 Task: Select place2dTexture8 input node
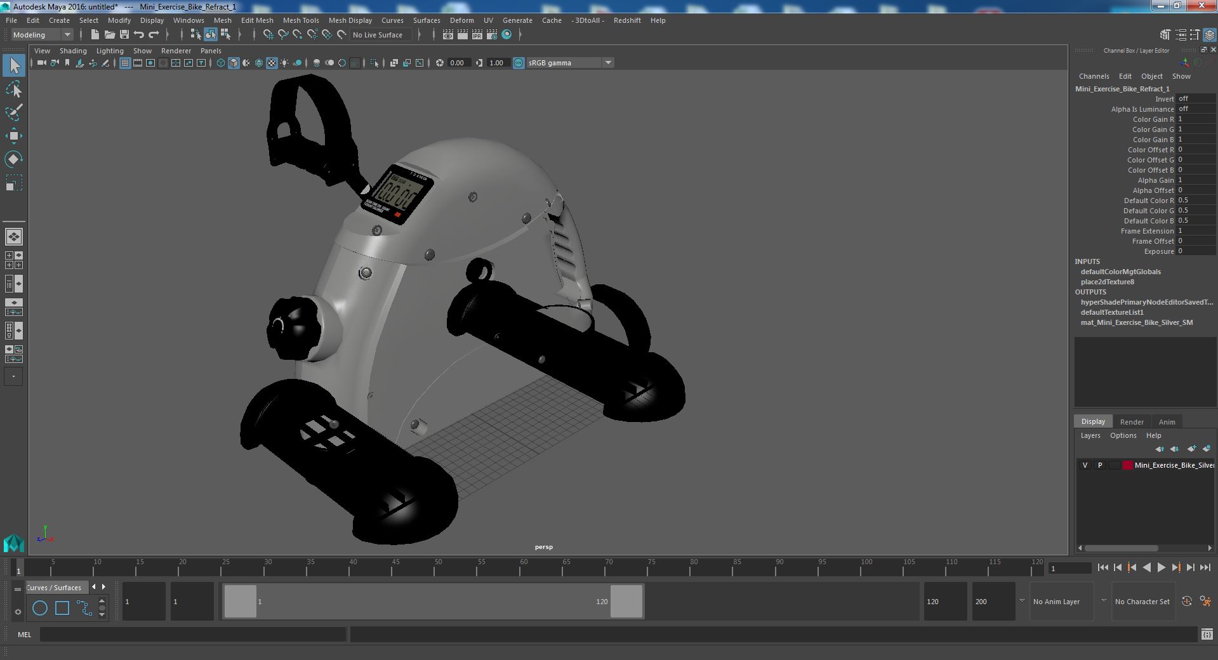pyautogui.click(x=1107, y=282)
